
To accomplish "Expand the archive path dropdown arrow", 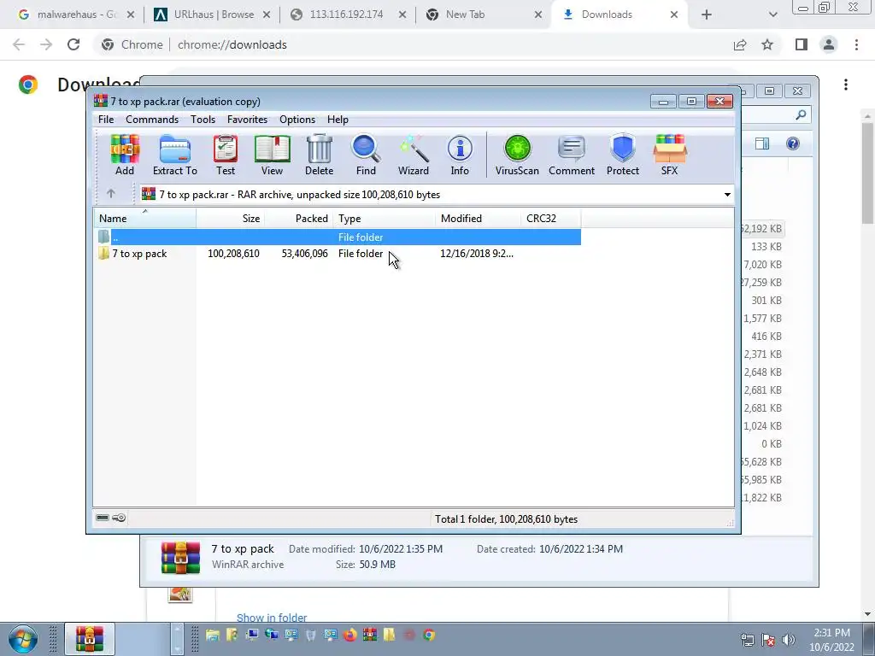I will click(727, 195).
